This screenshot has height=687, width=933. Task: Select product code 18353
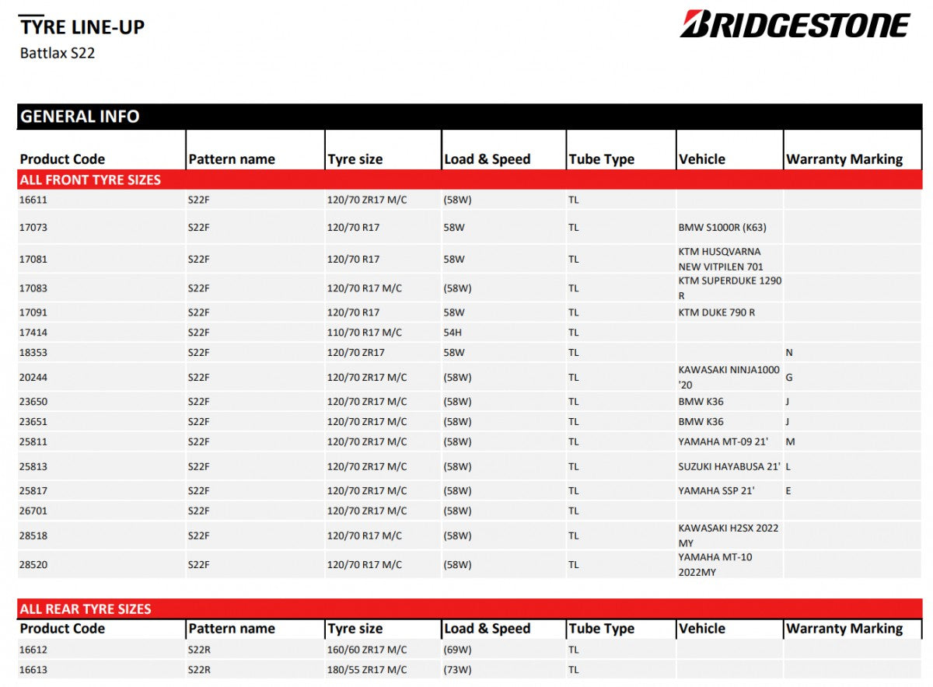(x=33, y=353)
